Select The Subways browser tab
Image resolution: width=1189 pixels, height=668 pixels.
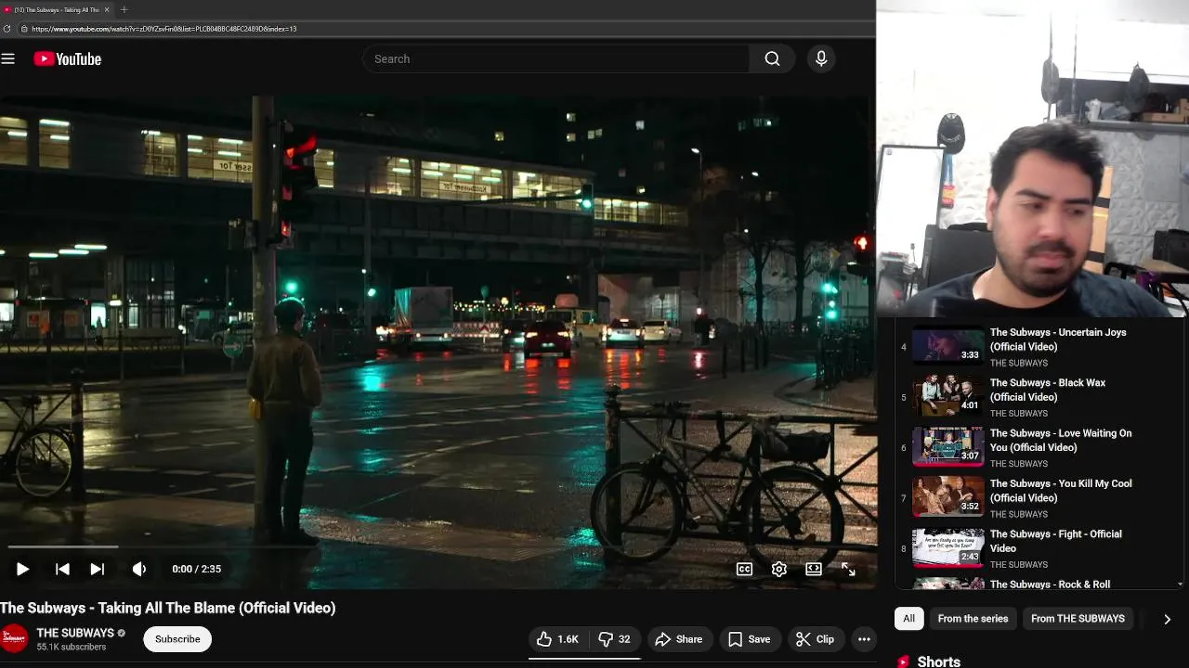pyautogui.click(x=58, y=9)
